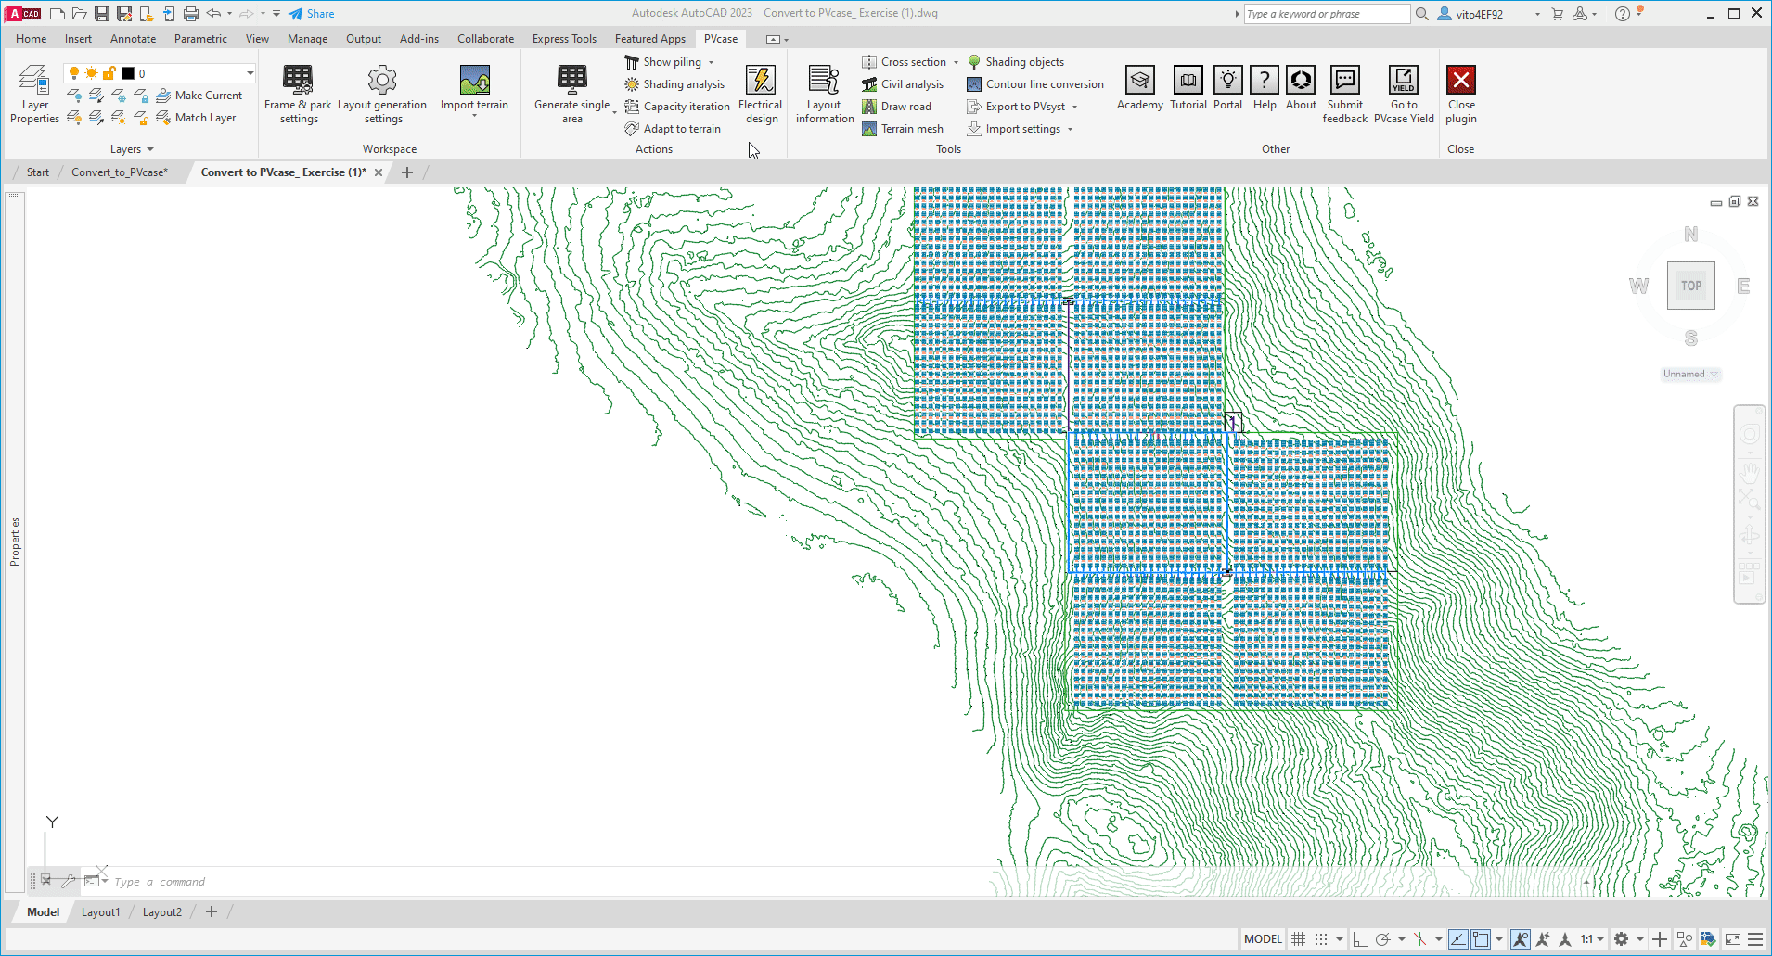Toggle ortho mode in status bar
The image size is (1772, 956).
[x=1360, y=939]
